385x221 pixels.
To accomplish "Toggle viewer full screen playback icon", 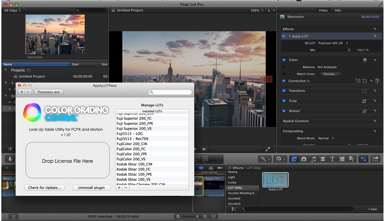I will (268, 149).
